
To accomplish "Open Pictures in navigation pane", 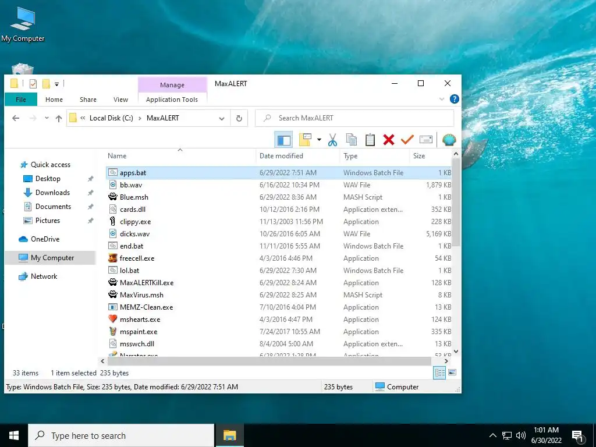I will [48, 221].
